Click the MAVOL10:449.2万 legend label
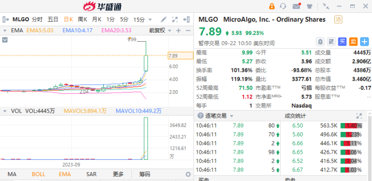The height and width of the screenshot is (181, 372). pyautogui.click(x=138, y=111)
